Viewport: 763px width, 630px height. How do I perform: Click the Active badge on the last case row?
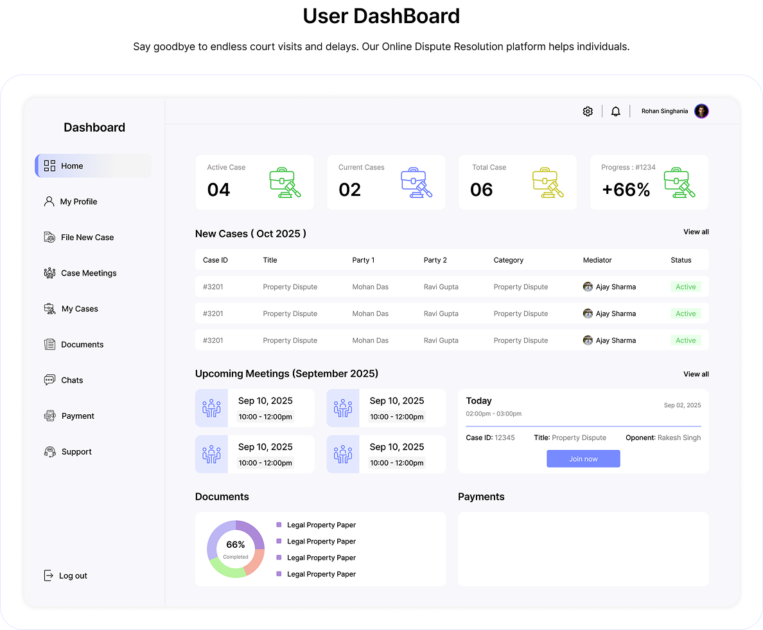[x=685, y=340]
